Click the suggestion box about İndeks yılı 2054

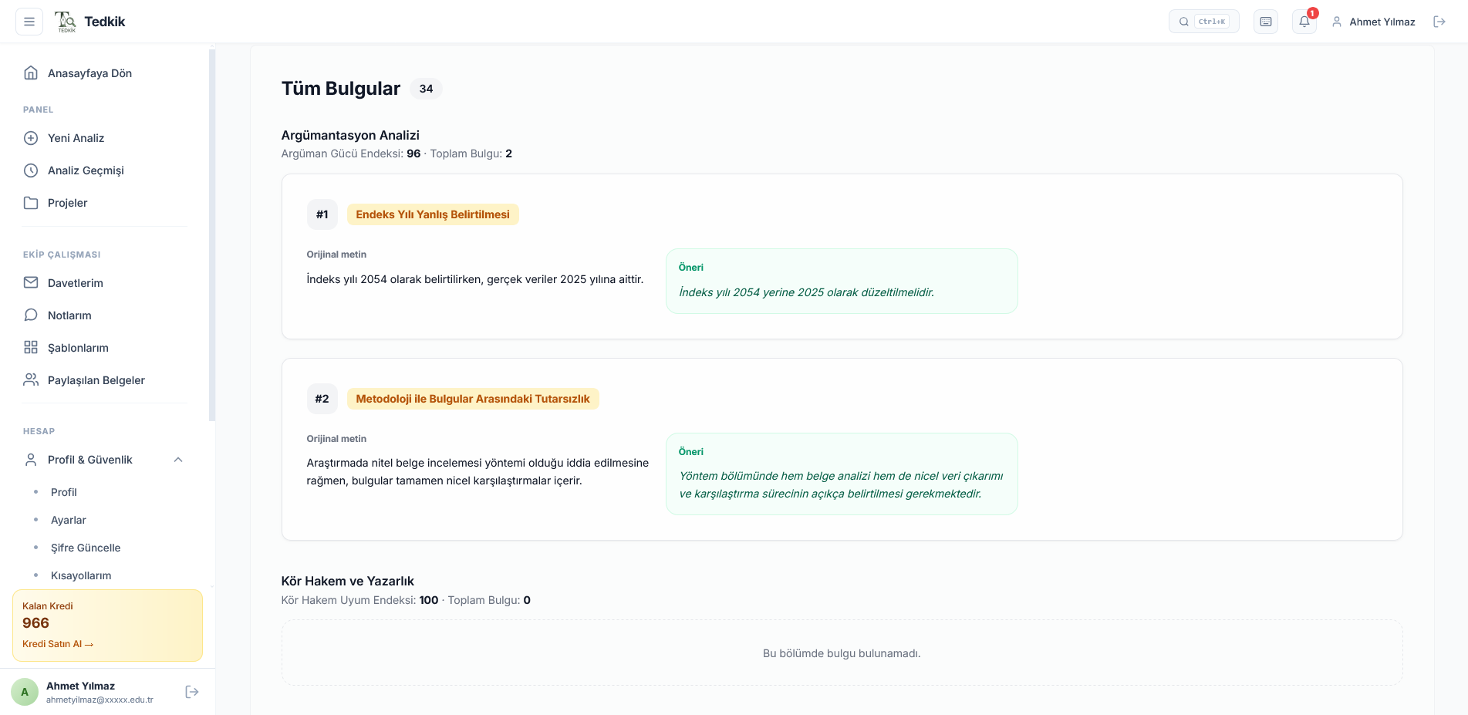coord(842,281)
